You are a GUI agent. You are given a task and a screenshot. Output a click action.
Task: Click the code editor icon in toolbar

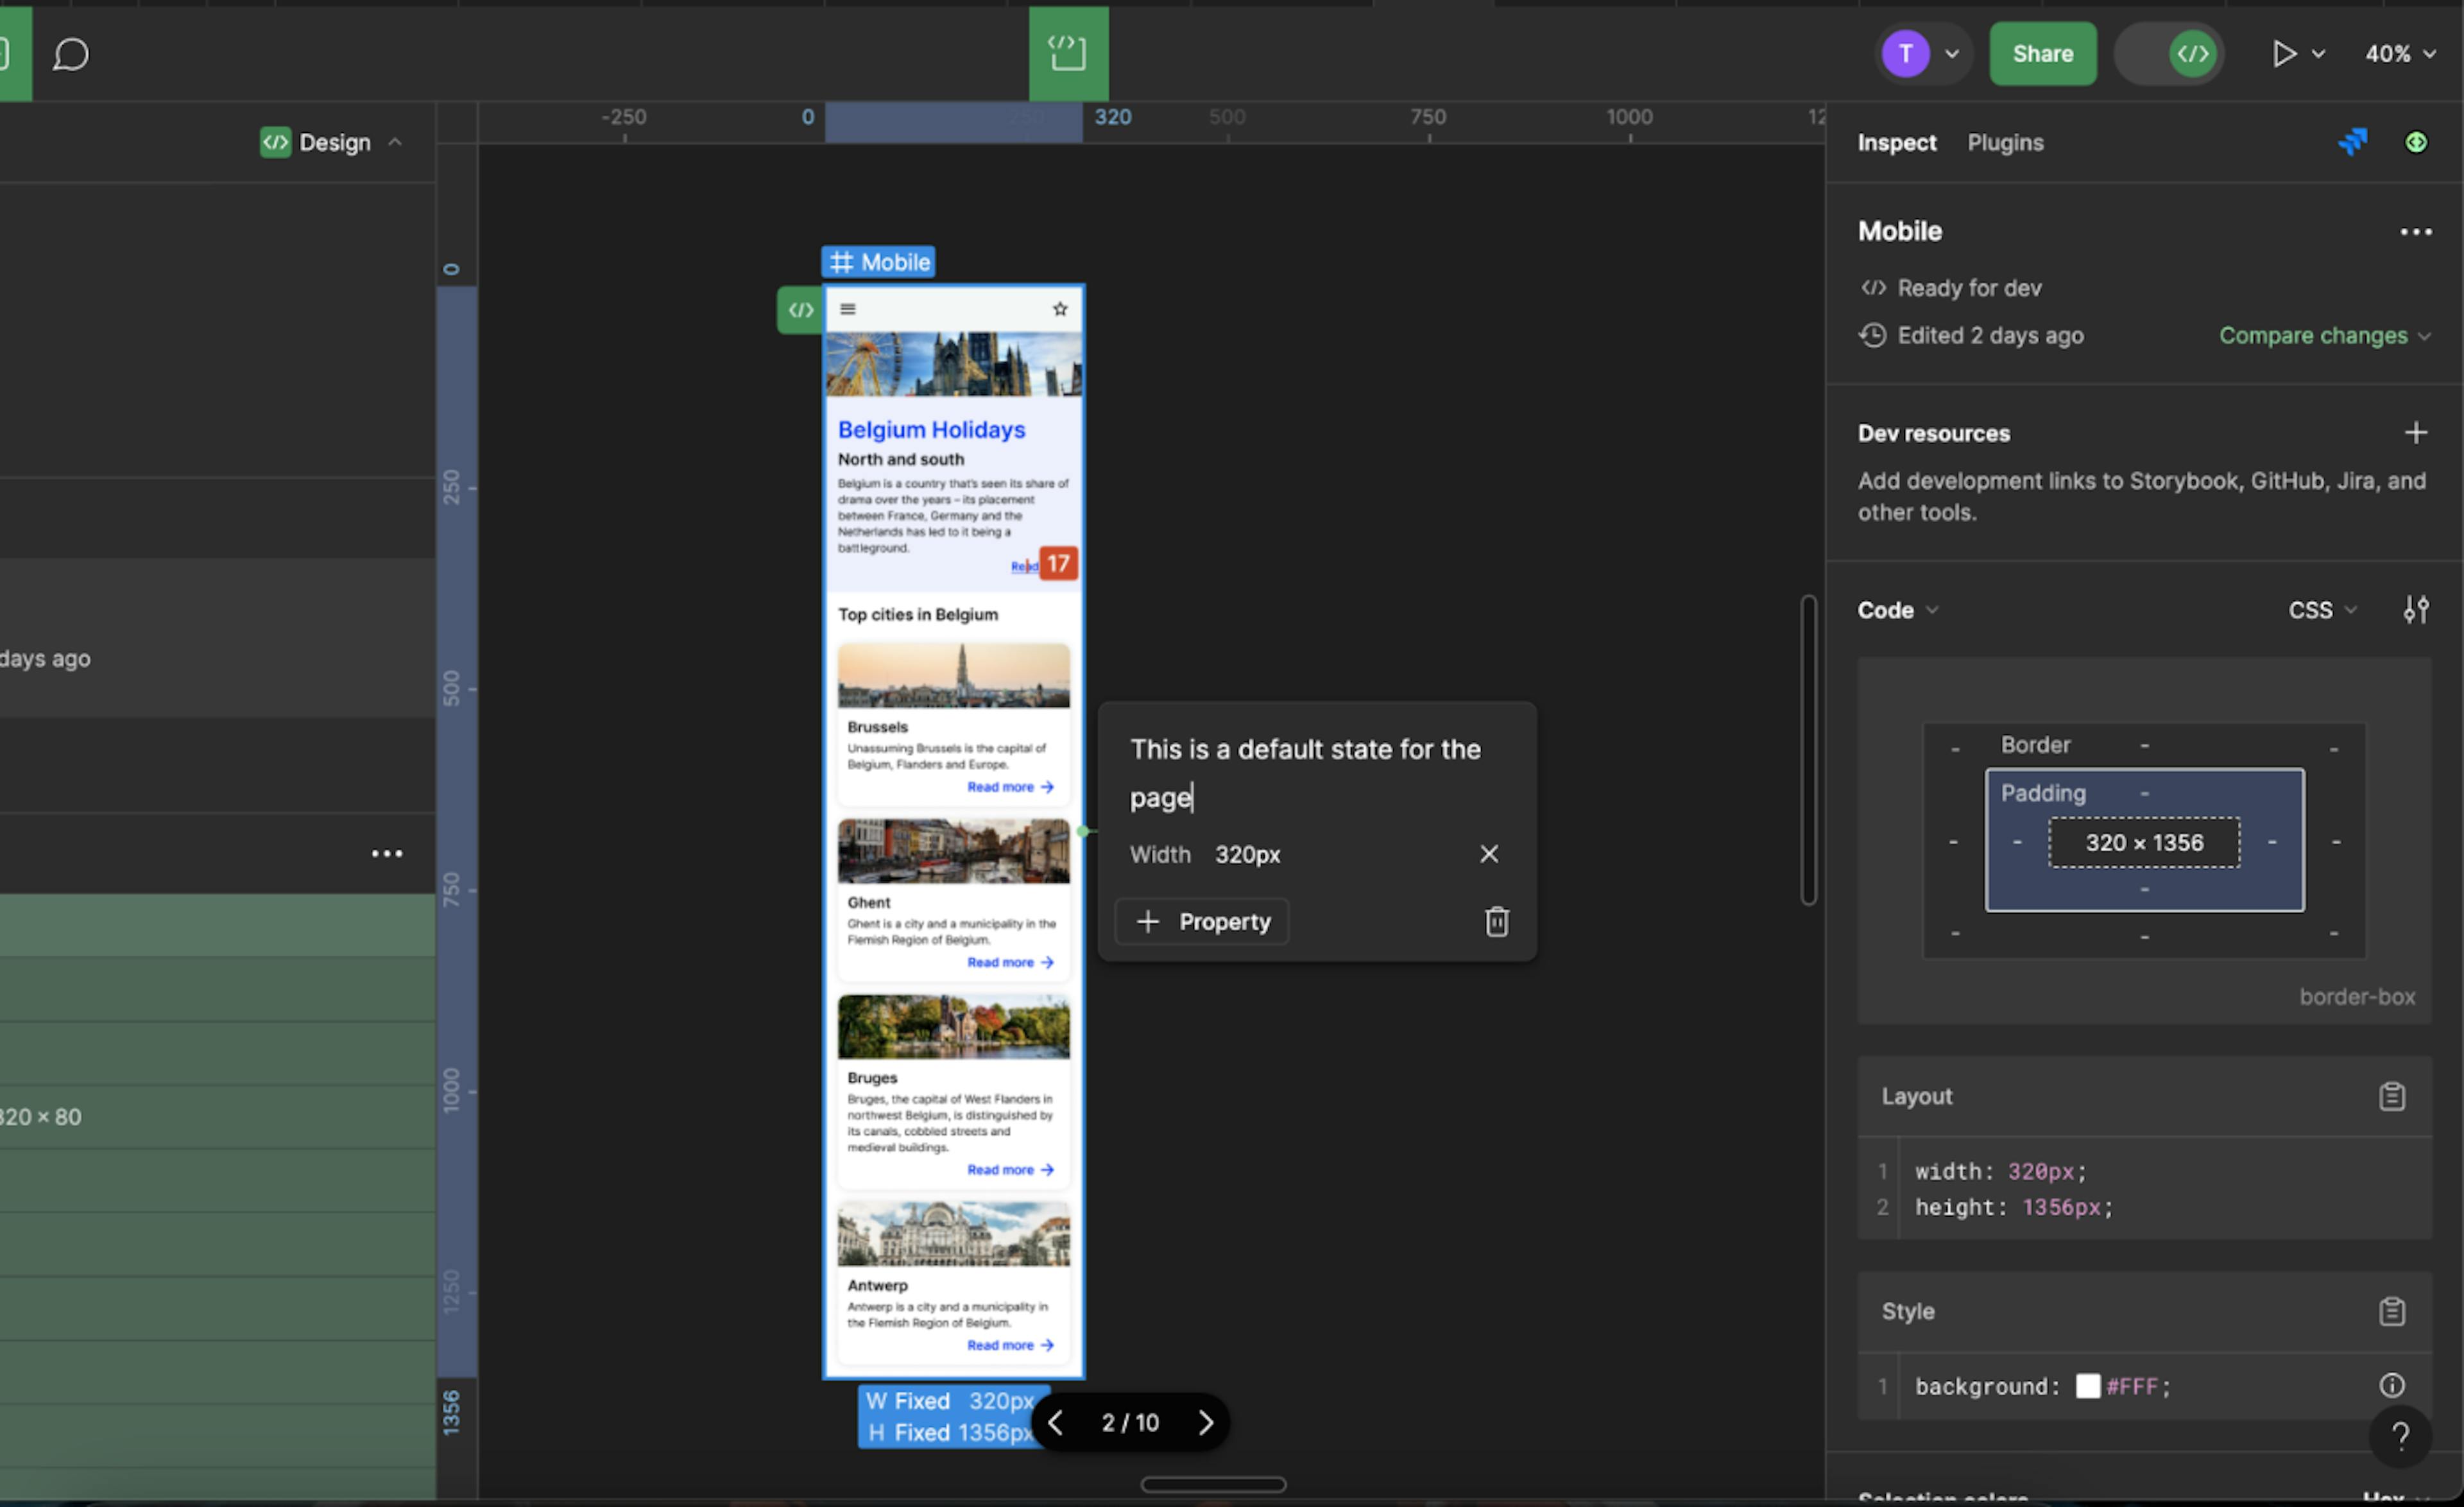click(x=2194, y=51)
